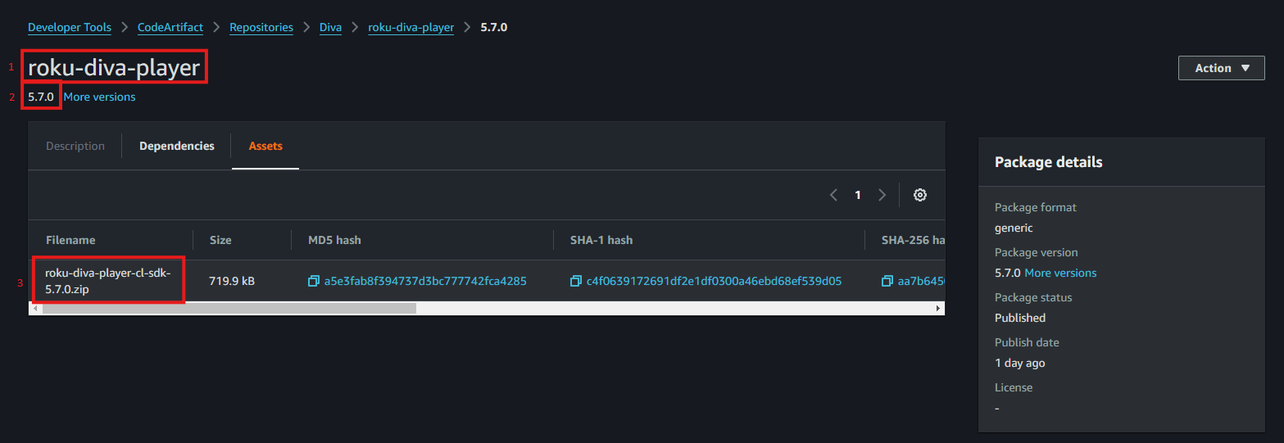Click More versions link under title

100,97
